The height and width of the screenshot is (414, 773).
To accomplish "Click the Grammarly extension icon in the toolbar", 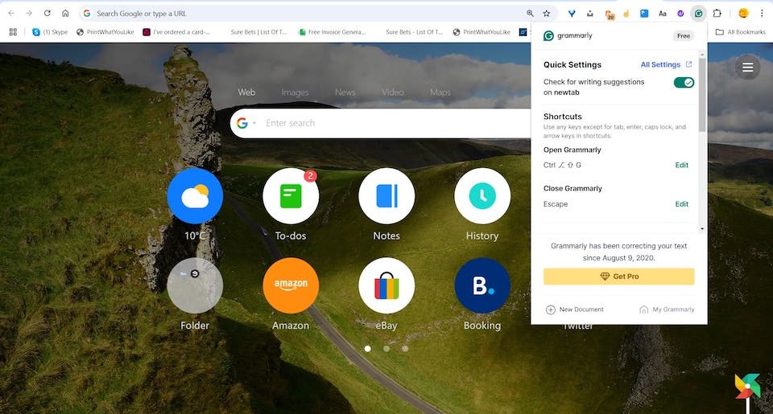I will pos(699,13).
